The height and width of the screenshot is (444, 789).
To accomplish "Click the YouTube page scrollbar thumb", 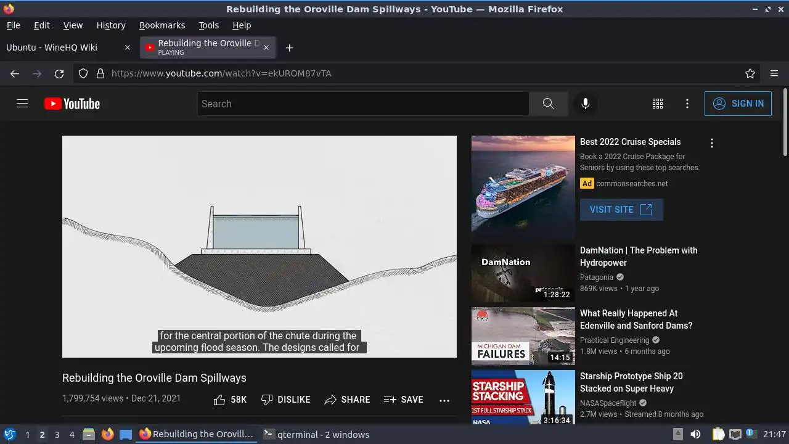I will 785,122.
